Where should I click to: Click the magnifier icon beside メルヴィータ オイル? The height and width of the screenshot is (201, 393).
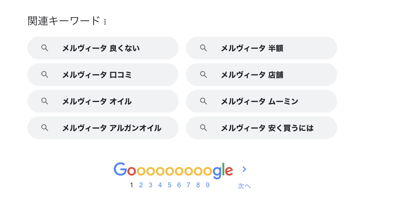click(x=45, y=101)
